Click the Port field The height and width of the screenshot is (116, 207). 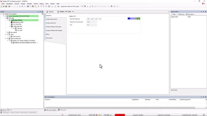click(92, 25)
